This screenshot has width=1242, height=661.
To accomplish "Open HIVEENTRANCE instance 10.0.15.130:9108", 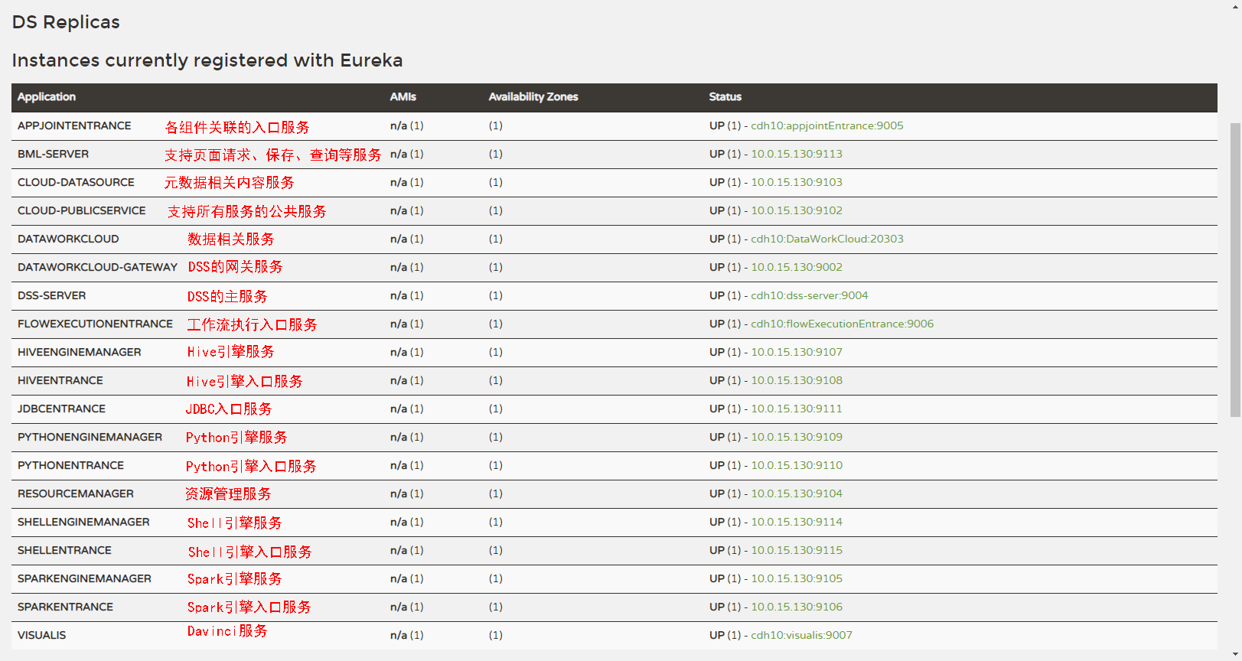I will click(796, 380).
